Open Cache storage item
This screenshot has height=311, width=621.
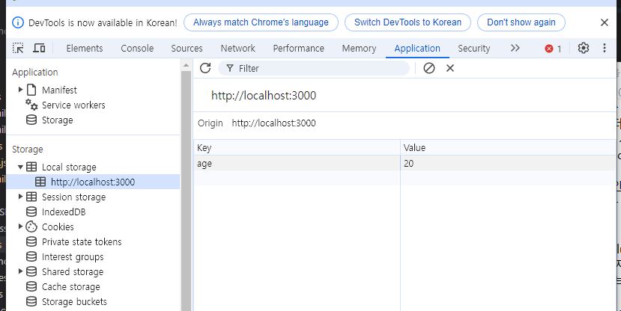click(x=71, y=287)
